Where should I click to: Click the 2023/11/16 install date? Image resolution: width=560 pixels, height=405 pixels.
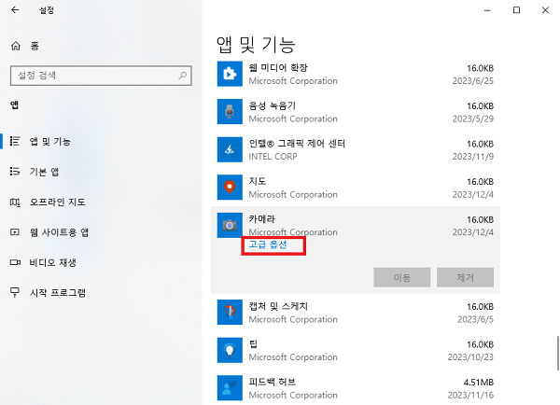(470, 395)
